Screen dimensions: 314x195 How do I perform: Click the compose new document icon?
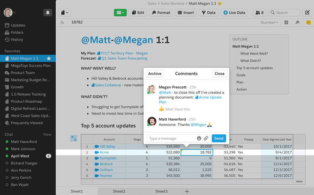point(307,13)
